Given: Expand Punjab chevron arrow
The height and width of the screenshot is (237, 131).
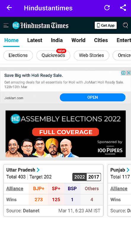Looking at the screenshot, I should click(128, 170).
